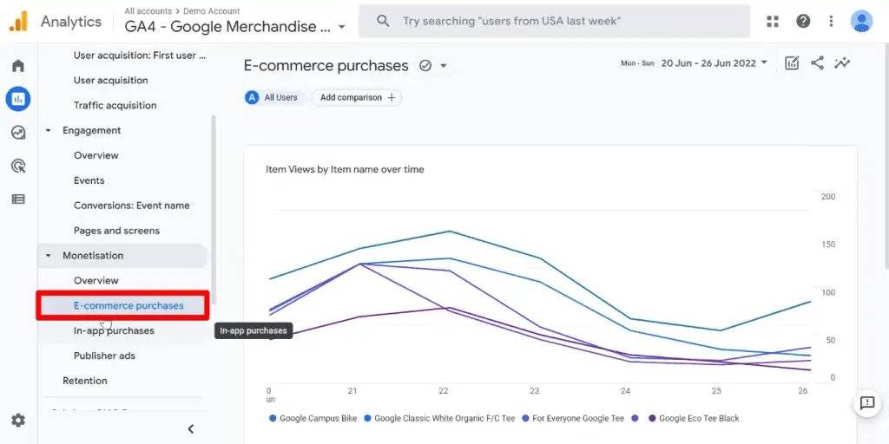Click the Google Analytics logo
This screenshot has width=889, height=444.
(x=18, y=22)
